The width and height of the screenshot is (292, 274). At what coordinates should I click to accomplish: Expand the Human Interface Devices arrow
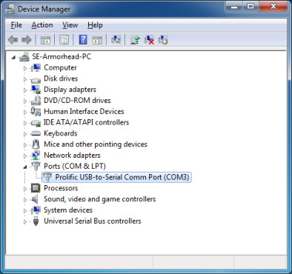click(x=25, y=112)
